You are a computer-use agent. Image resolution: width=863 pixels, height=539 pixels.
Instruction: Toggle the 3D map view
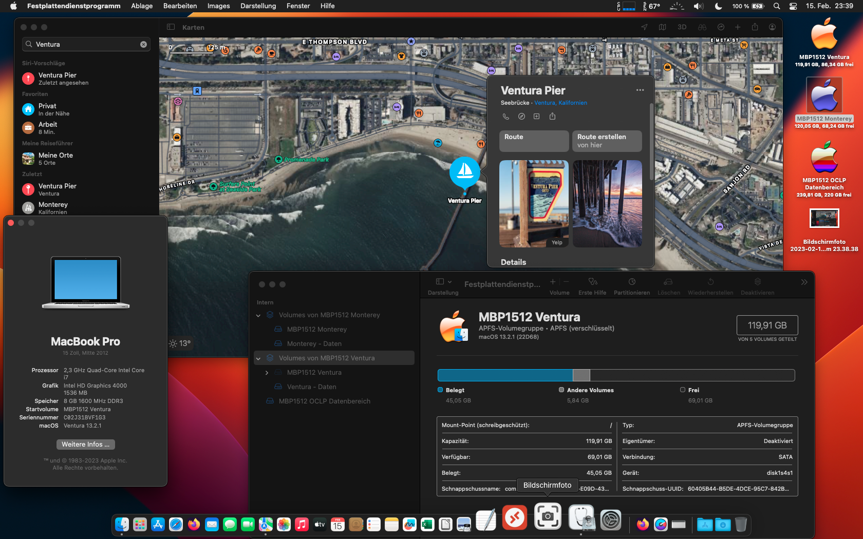coord(682,27)
